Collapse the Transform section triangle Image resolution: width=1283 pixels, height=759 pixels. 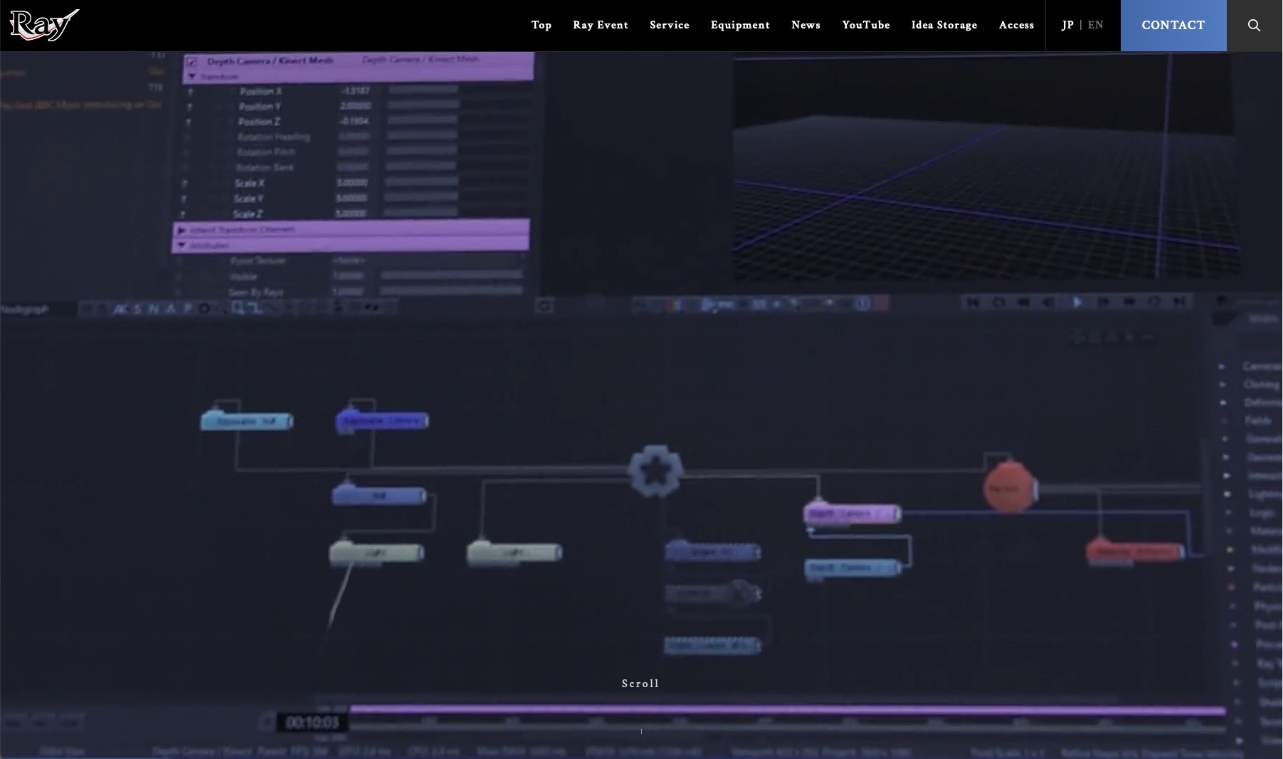[191, 76]
